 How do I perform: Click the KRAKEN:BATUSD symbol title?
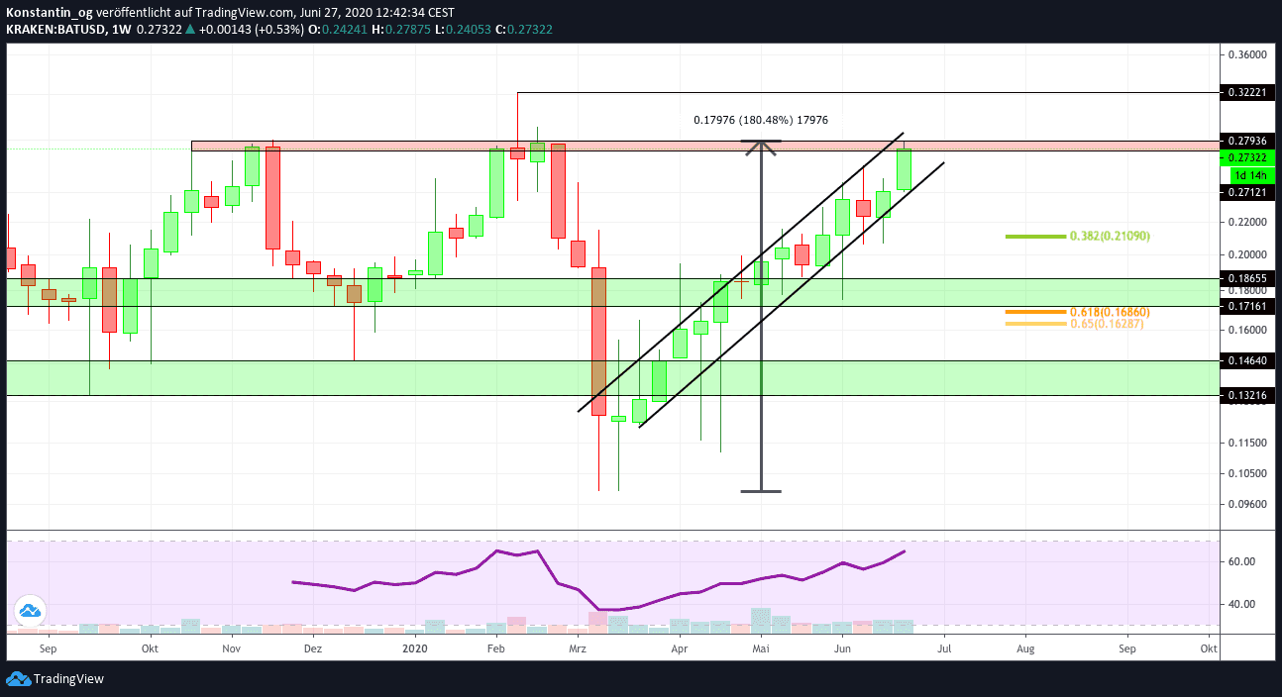52,30
